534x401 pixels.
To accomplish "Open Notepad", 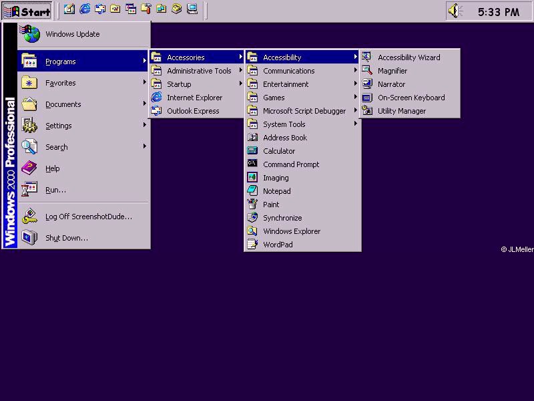I will [302, 191].
